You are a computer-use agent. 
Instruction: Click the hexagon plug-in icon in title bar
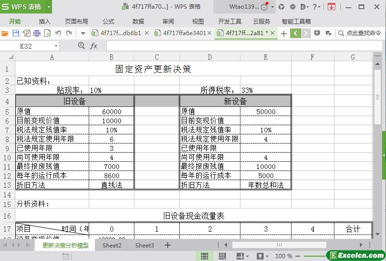293,7
